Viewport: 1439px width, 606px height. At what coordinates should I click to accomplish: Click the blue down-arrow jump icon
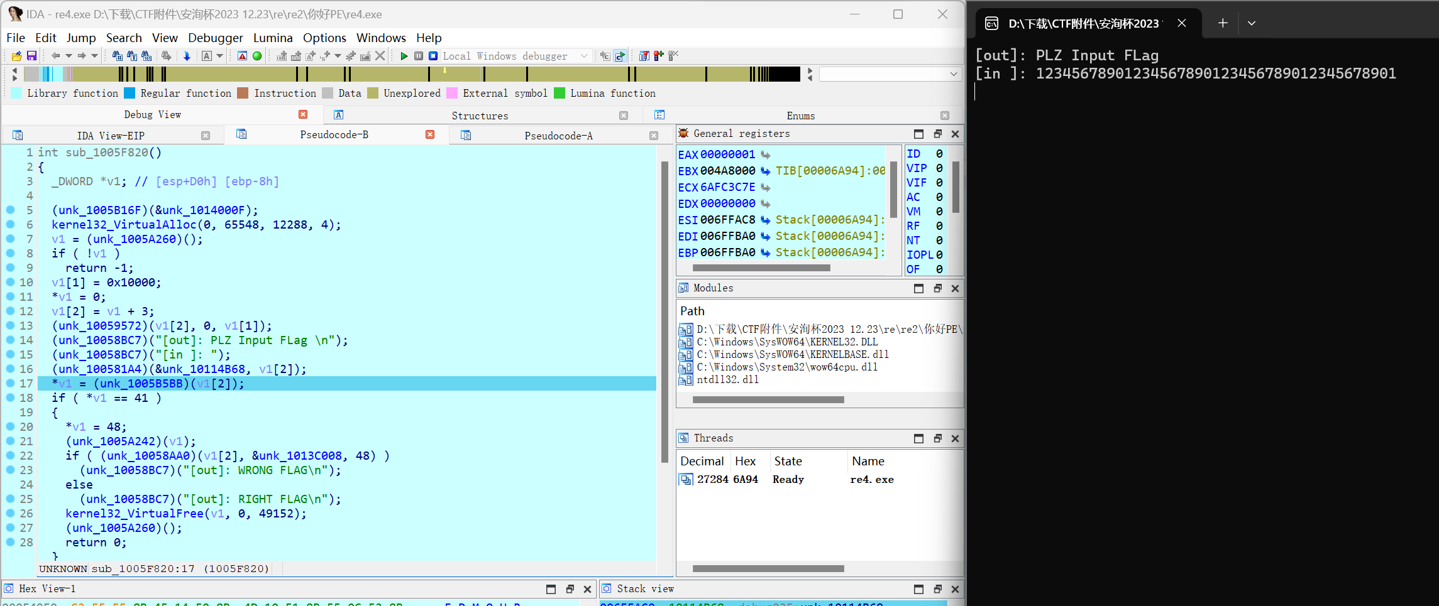pyautogui.click(x=187, y=56)
